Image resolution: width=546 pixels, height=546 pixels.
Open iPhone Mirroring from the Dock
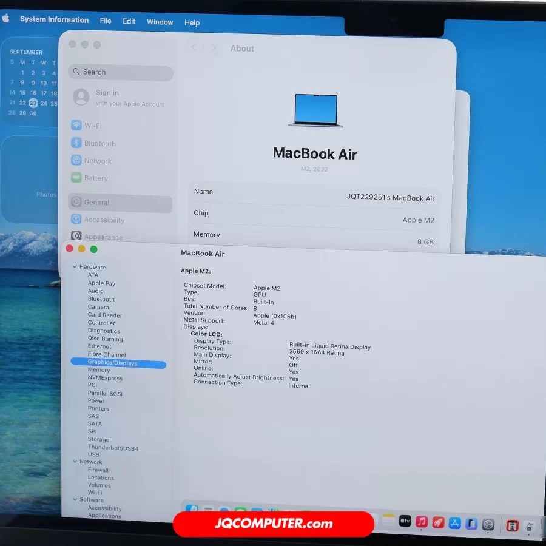[x=471, y=524]
